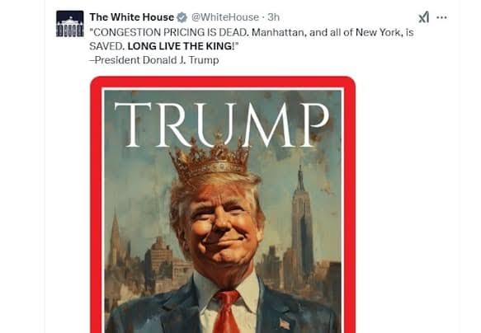Click the spired tower on the image's left
This screenshot has width=481, height=333.
(x=115, y=237)
